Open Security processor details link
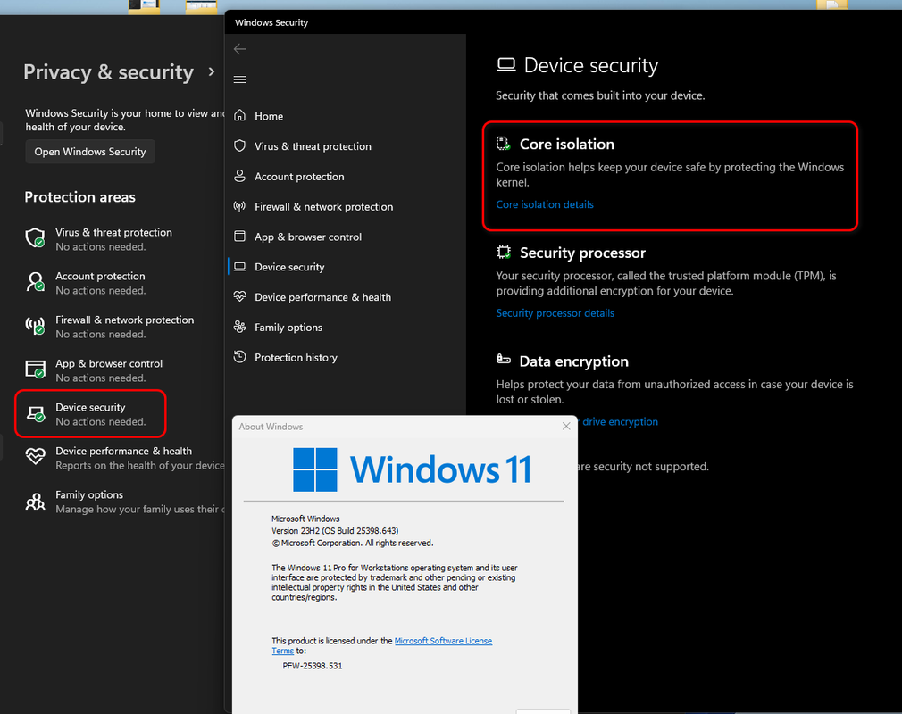 tap(555, 313)
